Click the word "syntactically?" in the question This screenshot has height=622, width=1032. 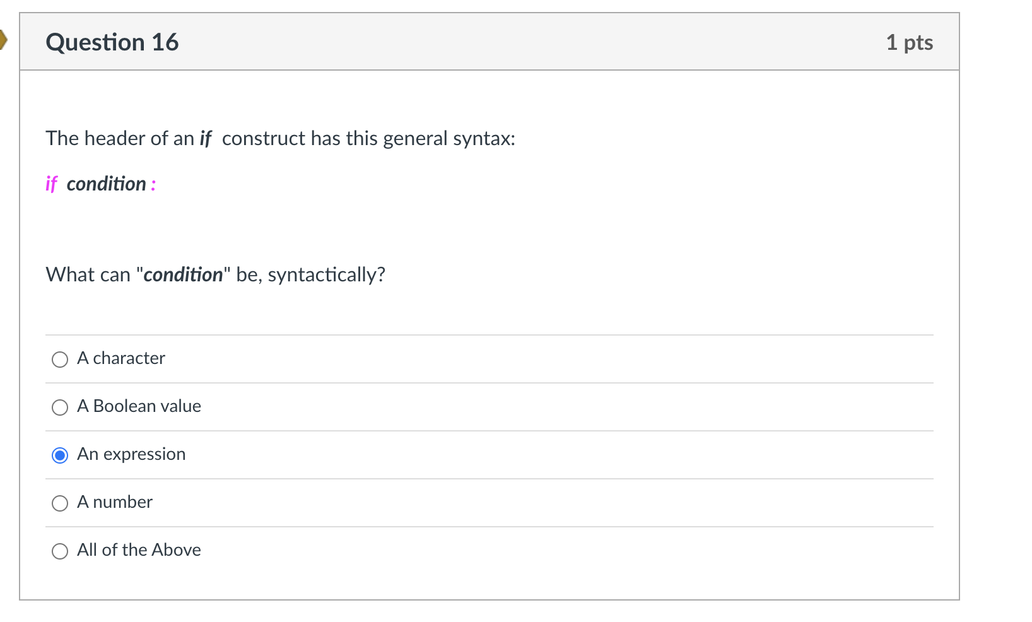(326, 275)
